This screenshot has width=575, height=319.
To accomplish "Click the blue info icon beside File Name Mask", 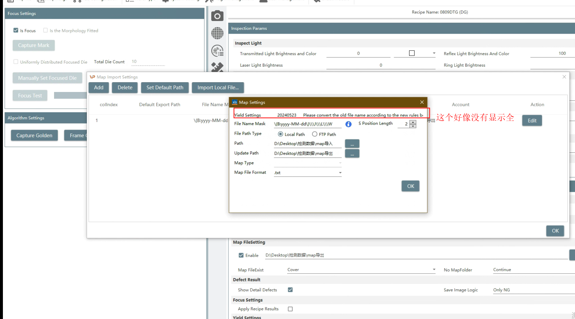I will coord(348,124).
